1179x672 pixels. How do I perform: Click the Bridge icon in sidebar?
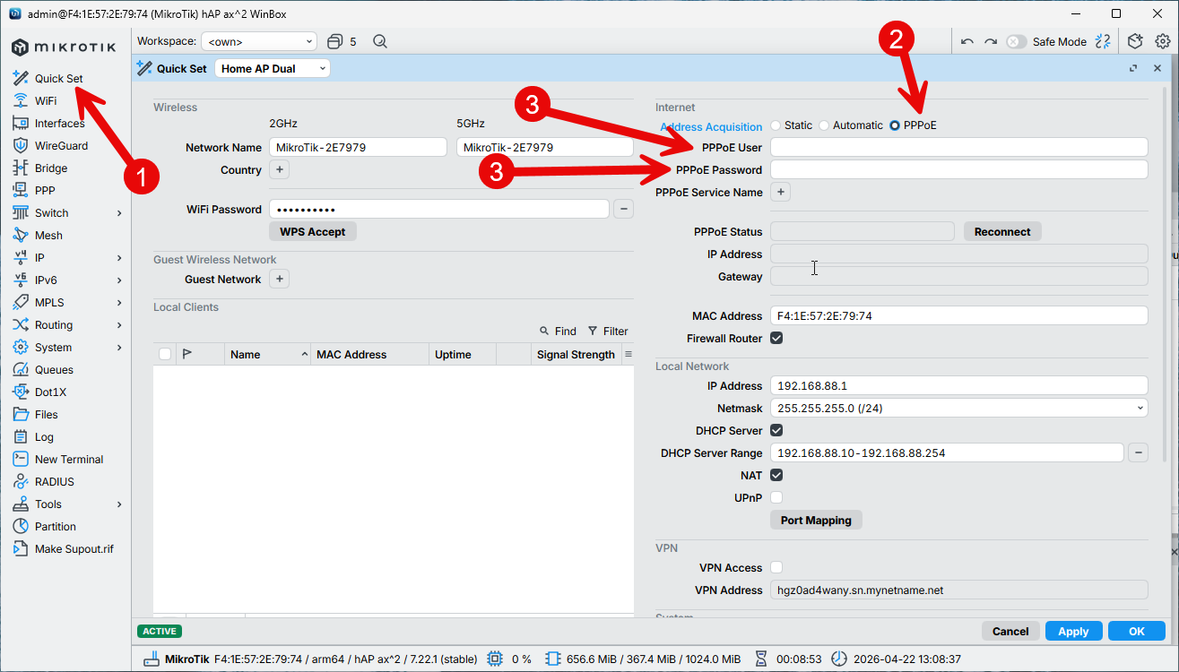click(20, 168)
